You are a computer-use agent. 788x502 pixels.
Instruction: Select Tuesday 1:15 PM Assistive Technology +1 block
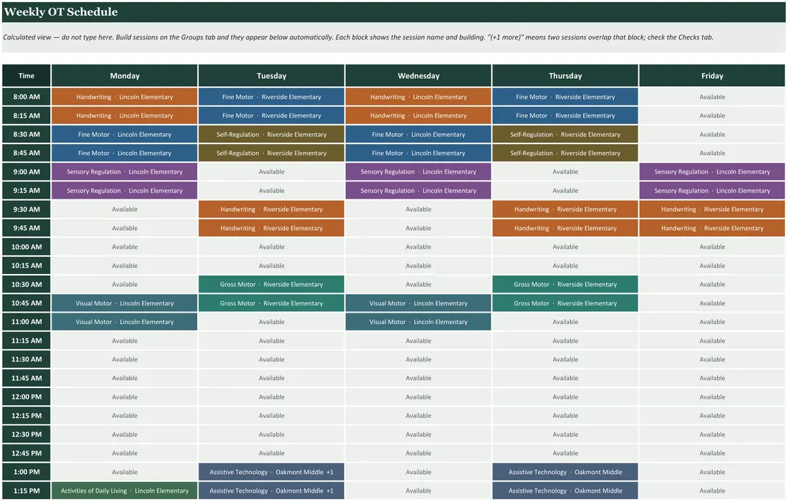point(272,491)
